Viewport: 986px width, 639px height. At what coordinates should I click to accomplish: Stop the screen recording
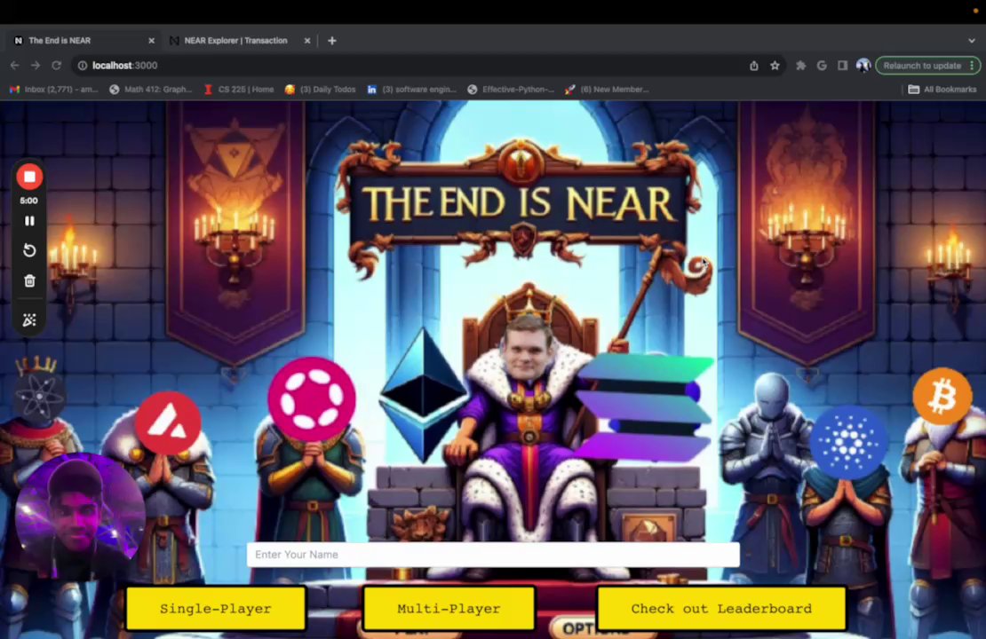(x=29, y=177)
